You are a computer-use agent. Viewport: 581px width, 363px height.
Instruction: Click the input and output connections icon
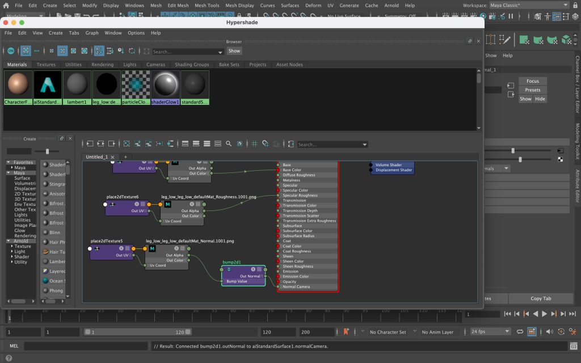click(101, 143)
